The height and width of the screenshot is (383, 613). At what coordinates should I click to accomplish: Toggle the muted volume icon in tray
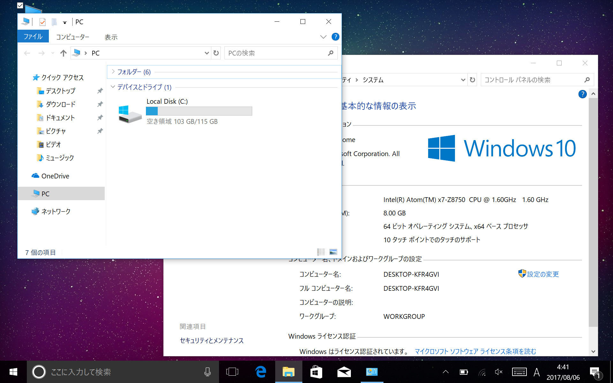click(498, 372)
